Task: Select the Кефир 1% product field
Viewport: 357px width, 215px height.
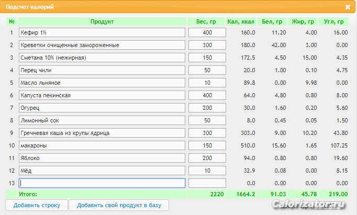Action: pyautogui.click(x=102, y=32)
